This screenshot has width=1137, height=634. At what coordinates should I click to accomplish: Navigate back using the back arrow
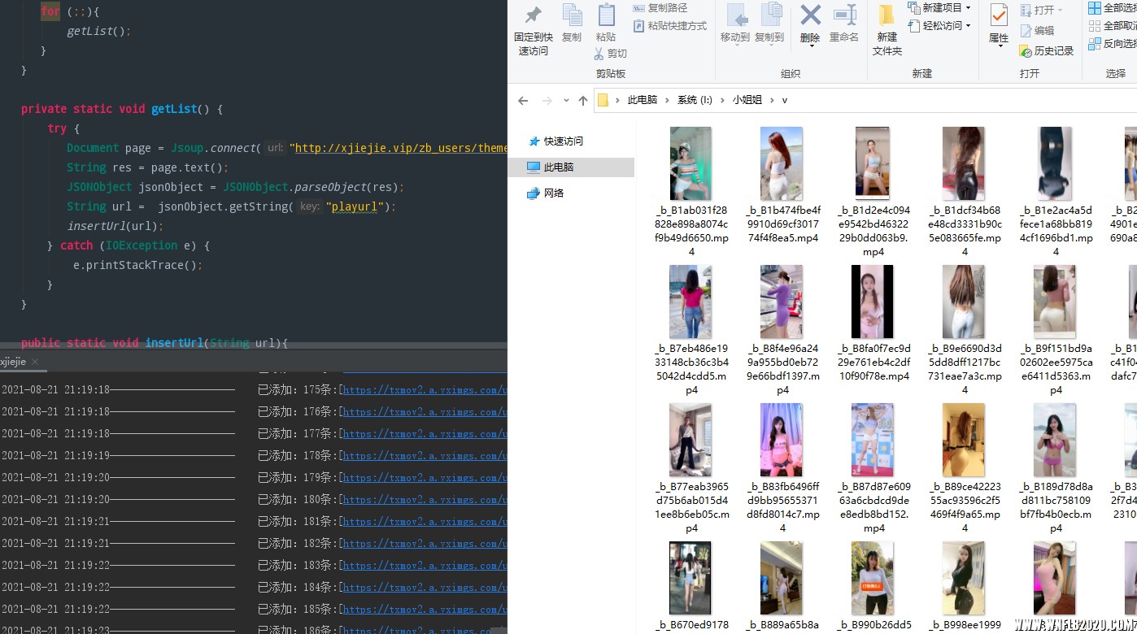click(523, 101)
